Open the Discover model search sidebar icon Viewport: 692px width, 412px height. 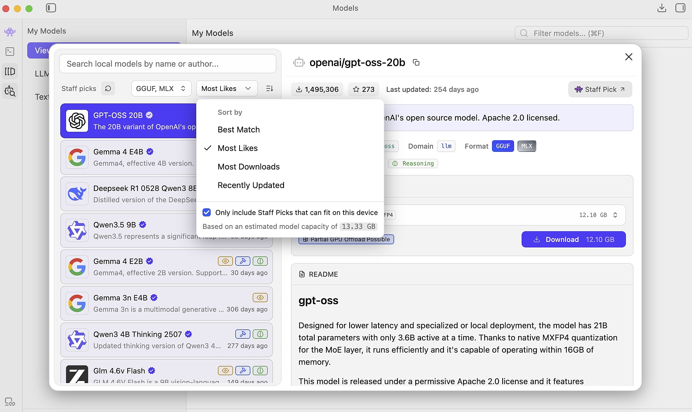coord(10,91)
